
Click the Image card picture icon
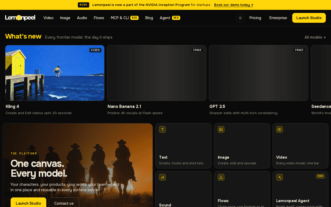point(221,129)
